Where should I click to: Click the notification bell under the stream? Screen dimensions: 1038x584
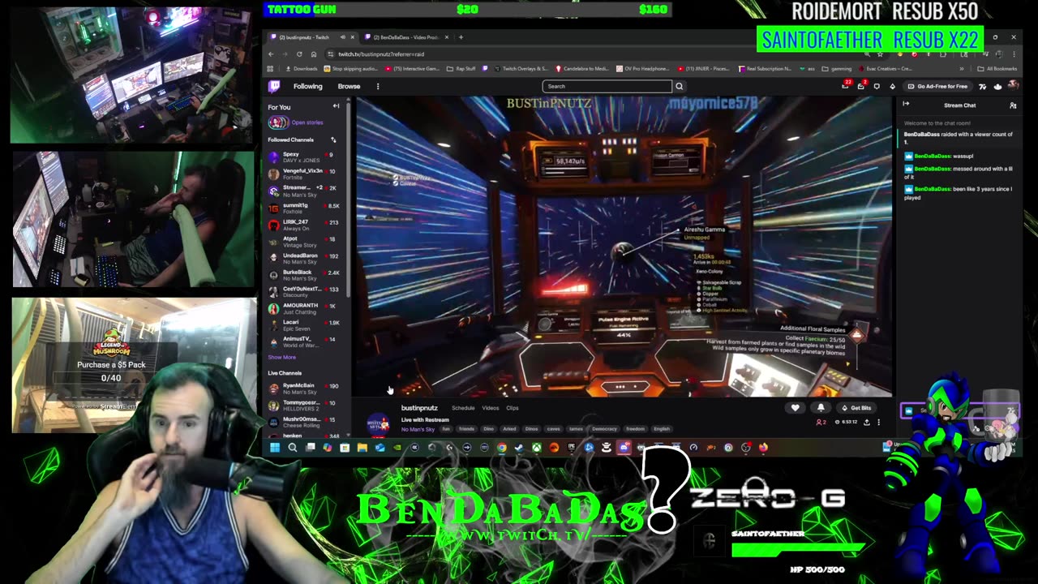(x=821, y=408)
